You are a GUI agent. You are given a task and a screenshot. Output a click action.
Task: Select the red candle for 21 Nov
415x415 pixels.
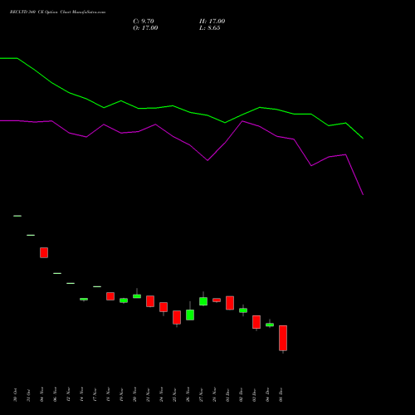pos(150,301)
